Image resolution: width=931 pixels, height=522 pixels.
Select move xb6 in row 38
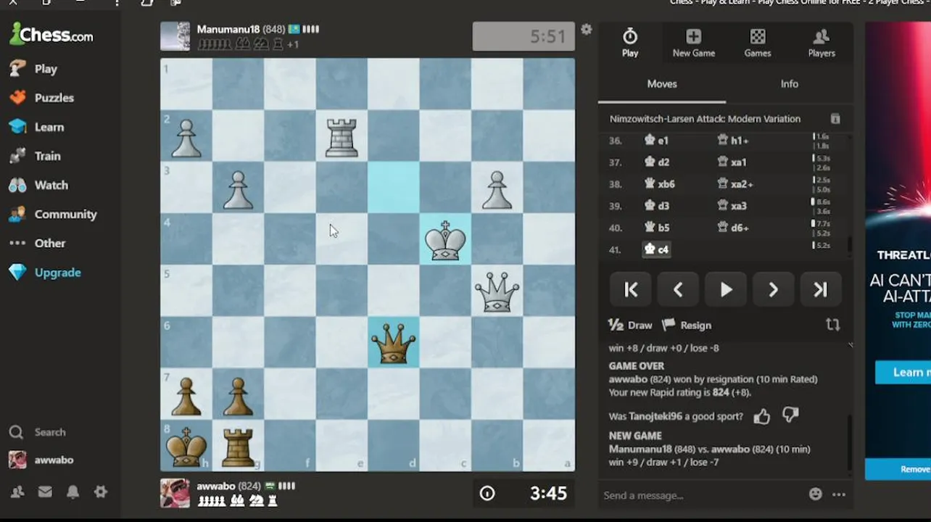660,184
